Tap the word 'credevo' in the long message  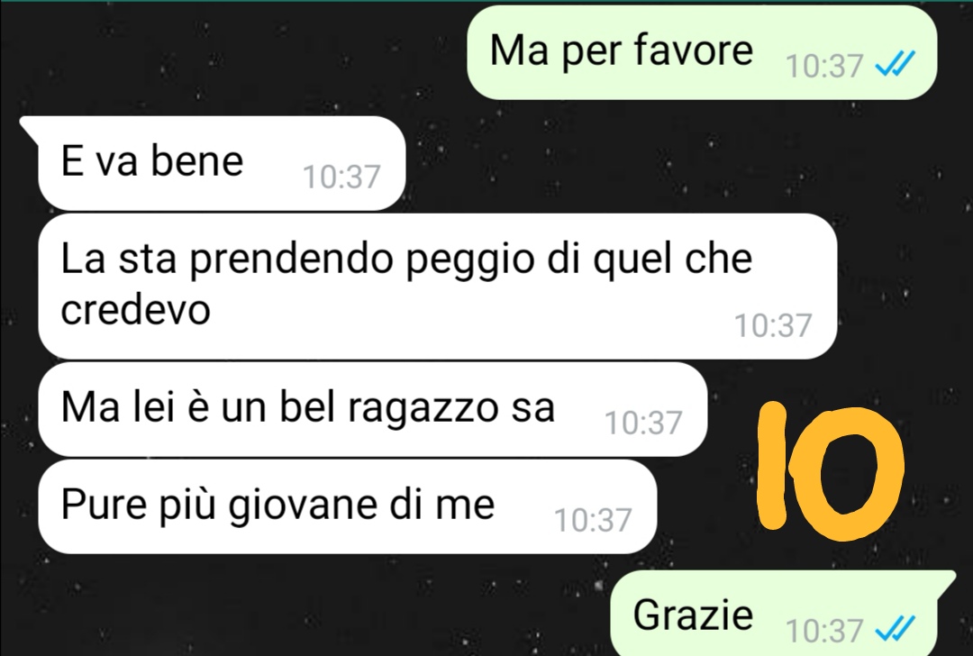coord(136,309)
